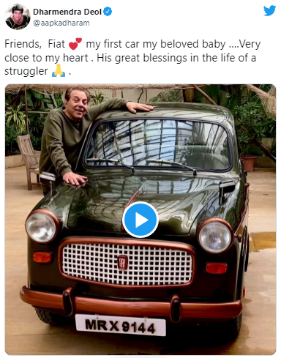Image resolution: width=281 pixels, height=358 pixels.
Task: Click the MRX 9144 license plate
Action: tap(121, 325)
